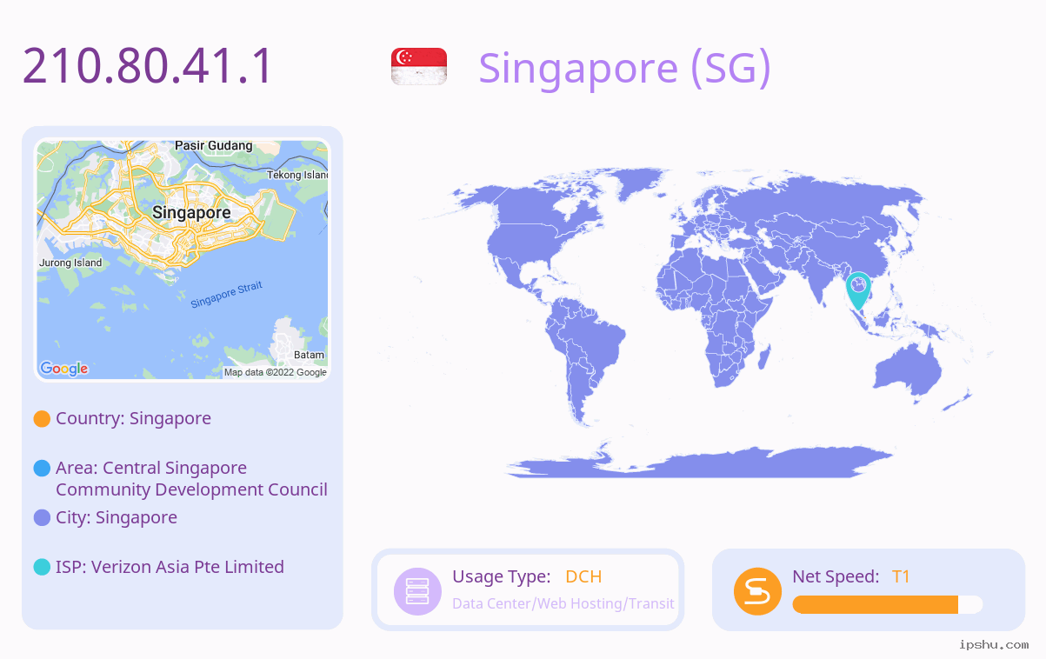Click the bold 'Singapore' map label
Screen dimensions: 1046x659
(x=191, y=212)
